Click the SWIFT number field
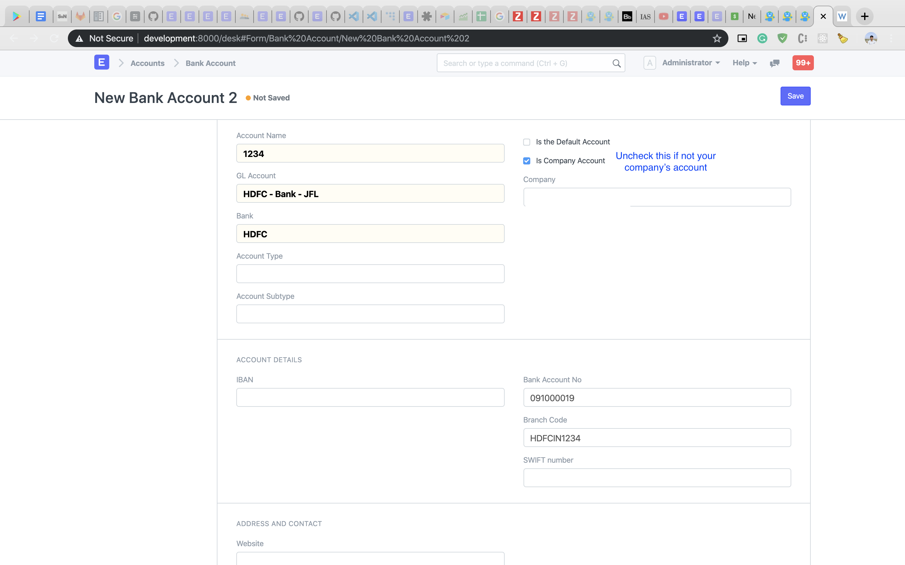The height and width of the screenshot is (565, 905). [x=657, y=478]
